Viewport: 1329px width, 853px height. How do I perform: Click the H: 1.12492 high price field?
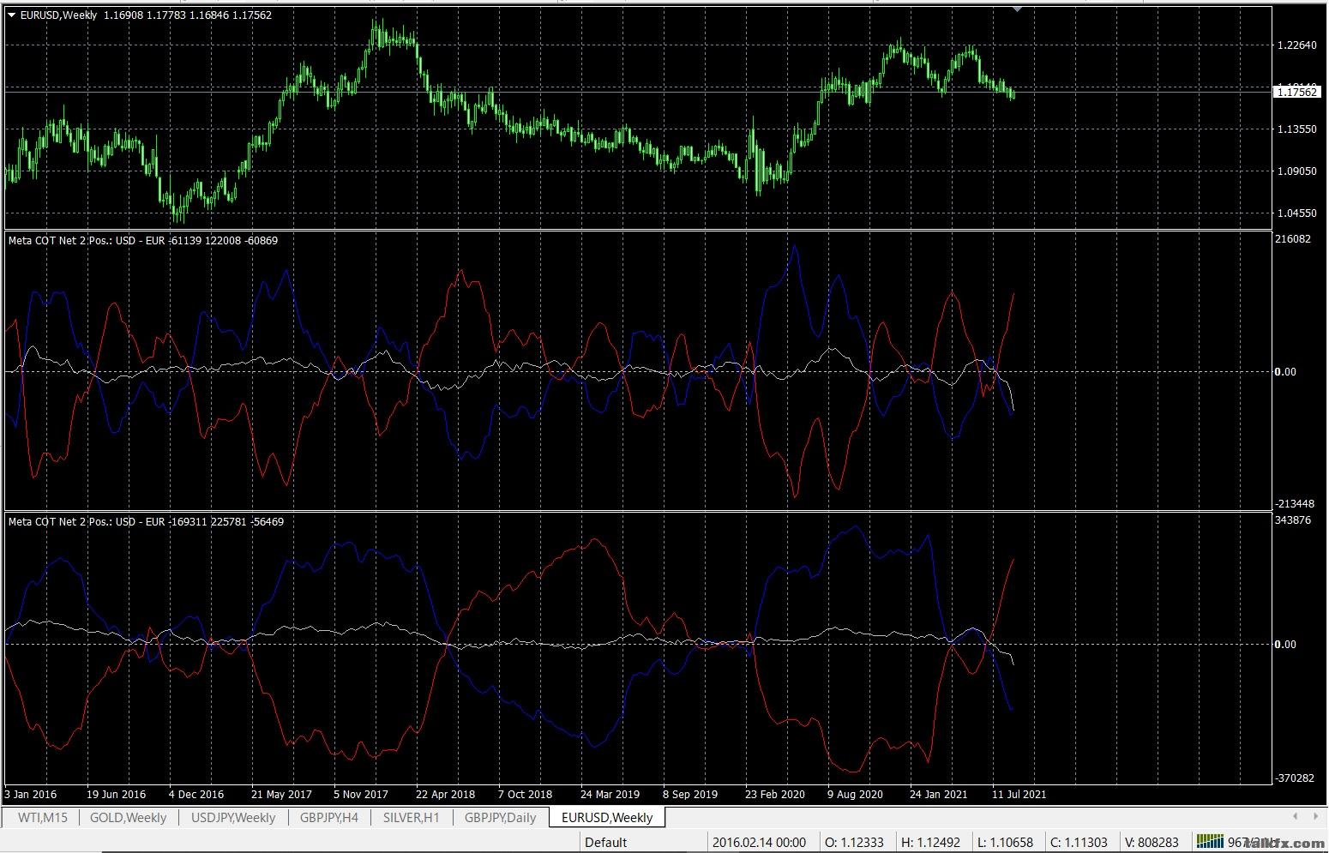(x=931, y=842)
